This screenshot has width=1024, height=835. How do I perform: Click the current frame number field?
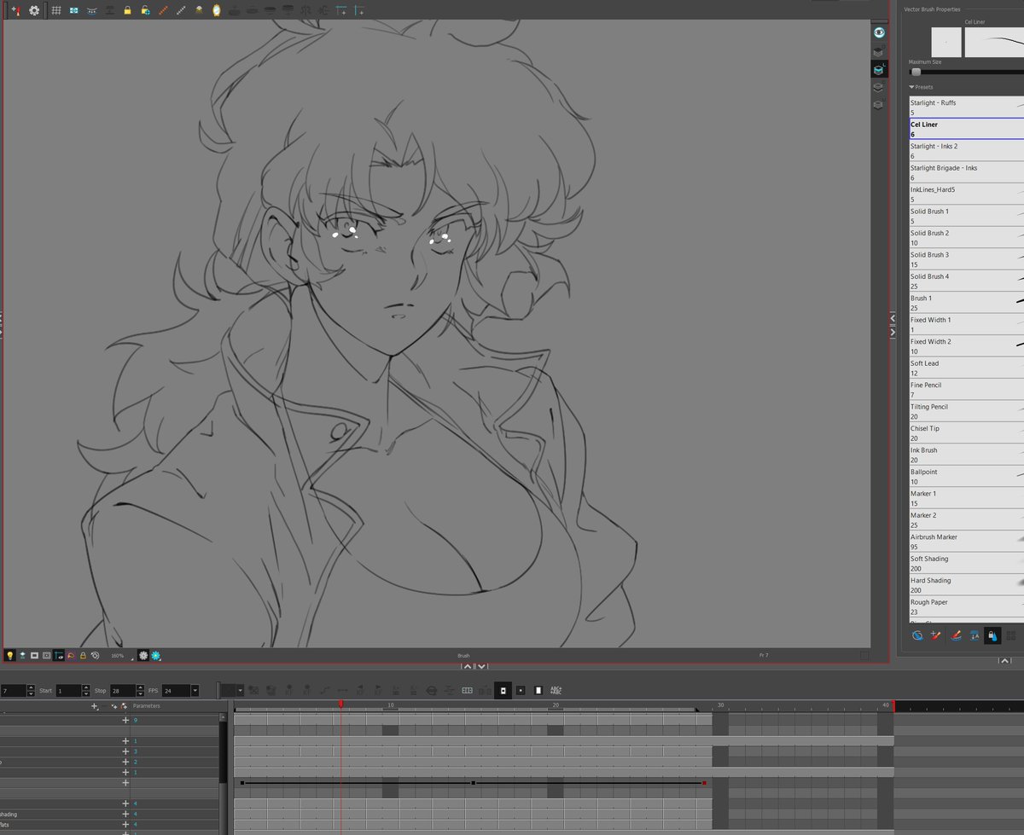(x=13, y=690)
